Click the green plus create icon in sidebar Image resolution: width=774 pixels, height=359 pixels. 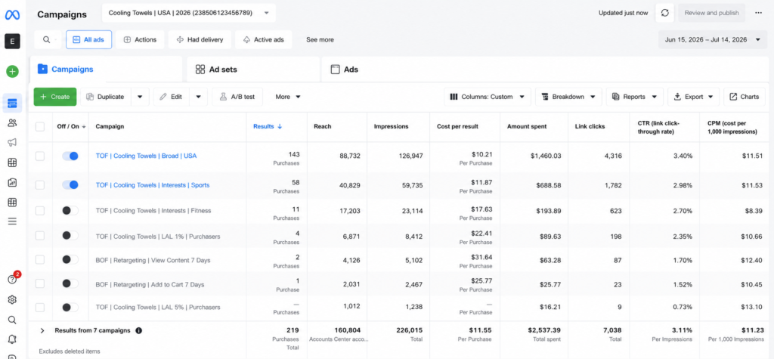12,72
